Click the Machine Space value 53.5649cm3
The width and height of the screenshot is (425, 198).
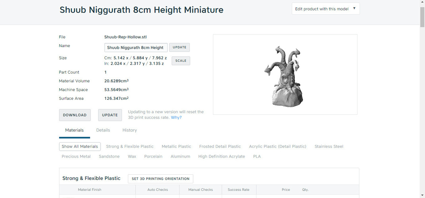(116, 89)
